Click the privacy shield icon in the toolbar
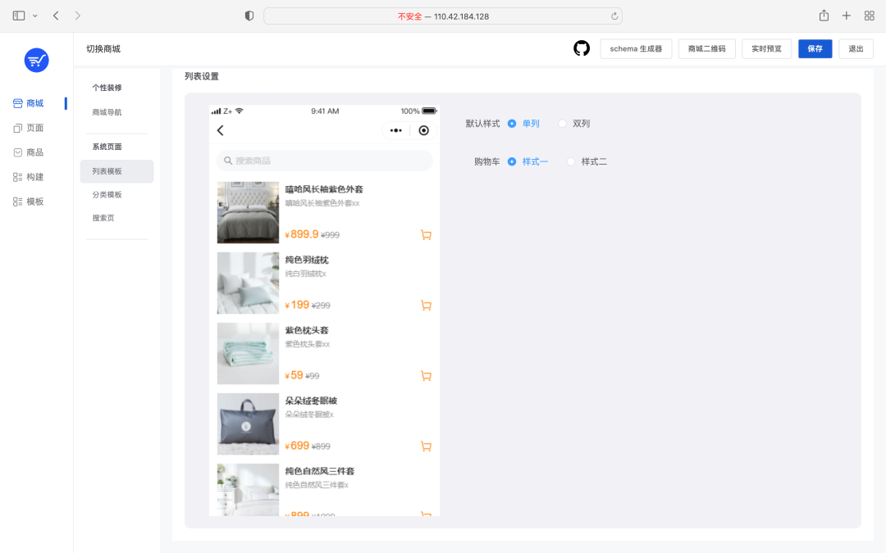Viewport: 886px width, 553px height. [249, 16]
